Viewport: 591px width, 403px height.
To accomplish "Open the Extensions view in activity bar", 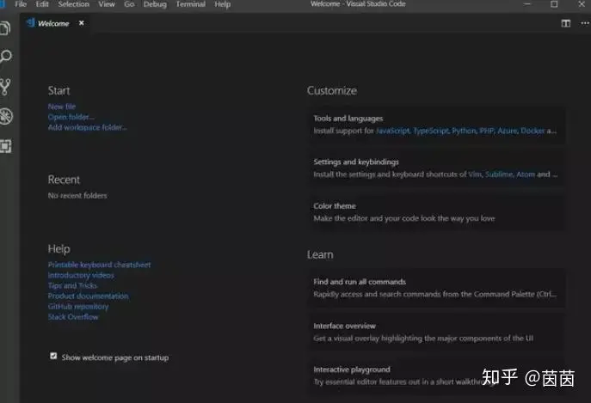I will click(x=6, y=146).
